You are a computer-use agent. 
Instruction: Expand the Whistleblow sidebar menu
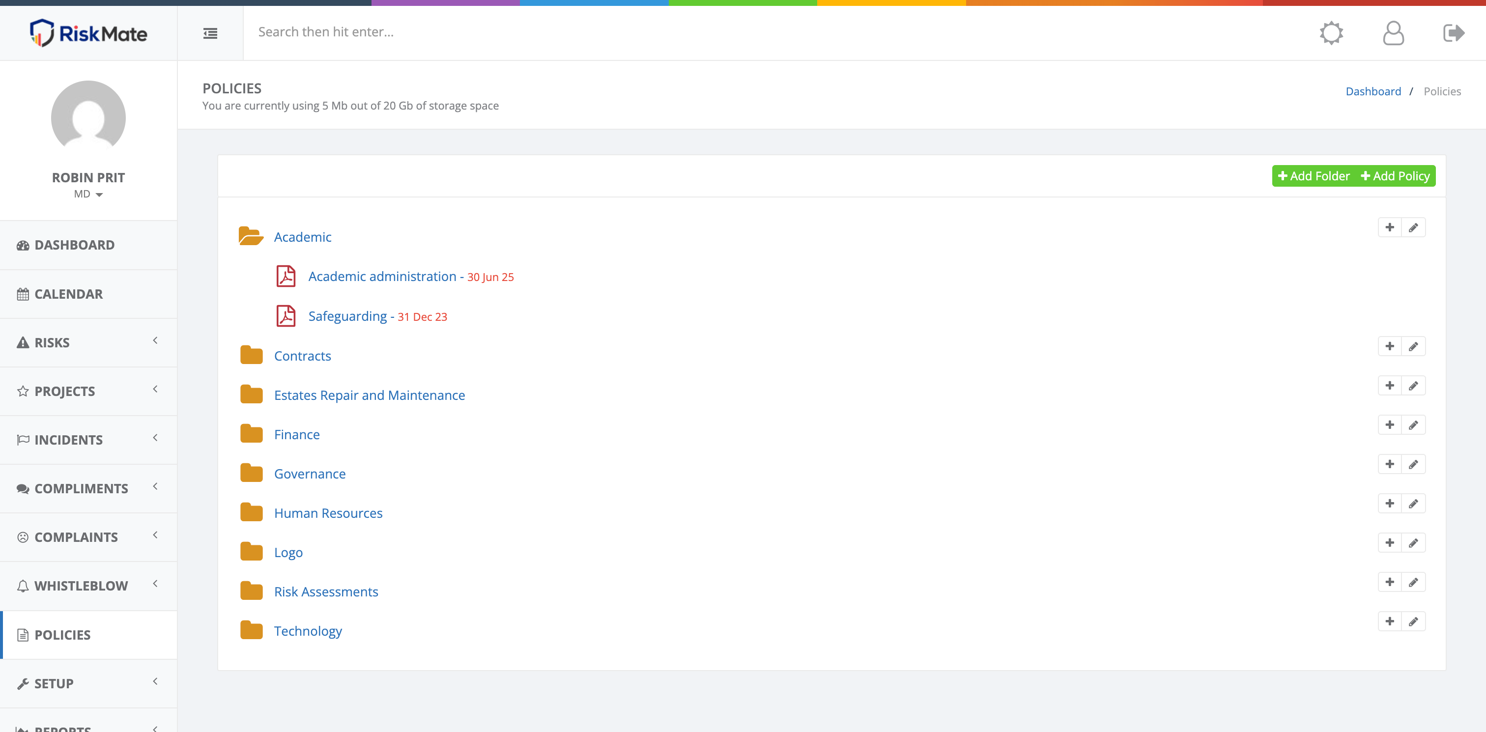click(x=88, y=586)
